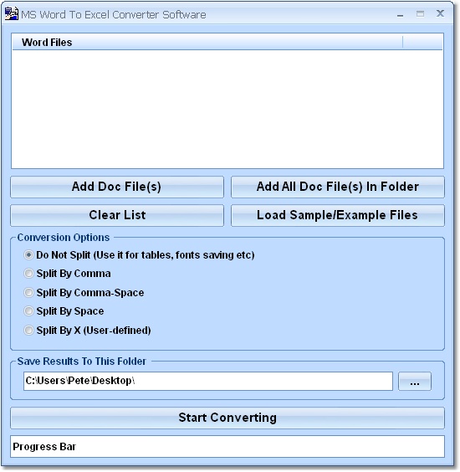Minimize the converter window
Image resolution: width=460 pixels, height=472 pixels.
(400, 14)
